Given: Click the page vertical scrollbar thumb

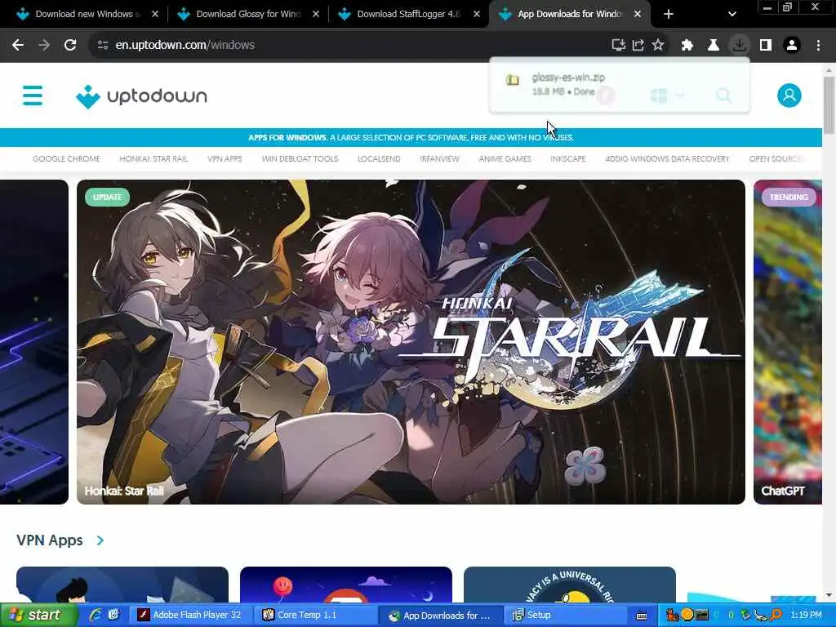Looking at the screenshot, I should tap(829, 105).
